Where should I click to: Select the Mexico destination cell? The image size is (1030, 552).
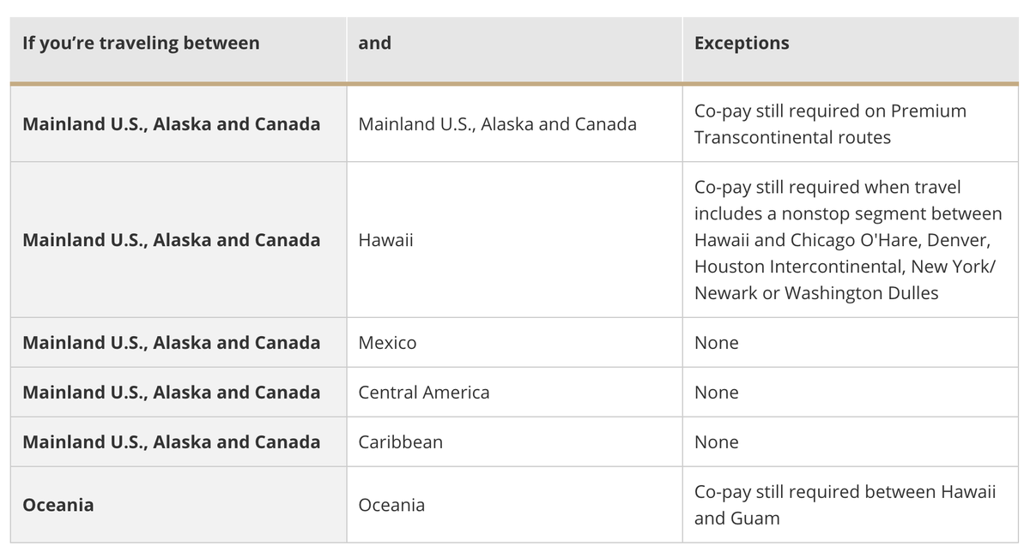pyautogui.click(x=387, y=343)
